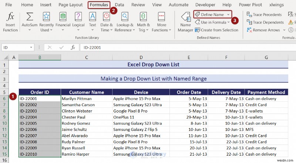Screen dimensions: 296x163
Task: Select cell Chester Paul
Action: pyautogui.click(x=87, y=117)
